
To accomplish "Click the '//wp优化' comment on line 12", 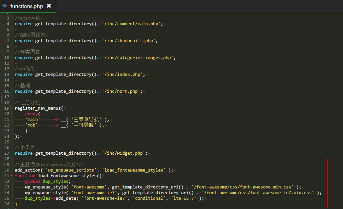I will [25, 69].
